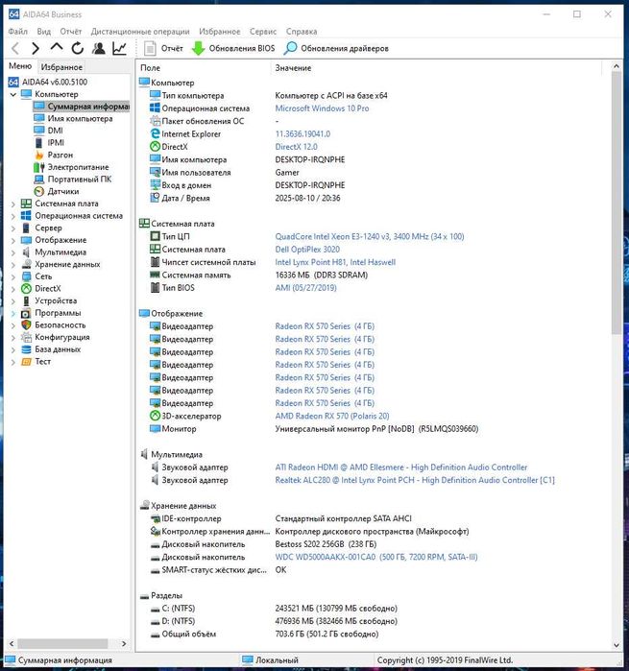
Task: Click the Устройства tree icon
Action: (26, 300)
